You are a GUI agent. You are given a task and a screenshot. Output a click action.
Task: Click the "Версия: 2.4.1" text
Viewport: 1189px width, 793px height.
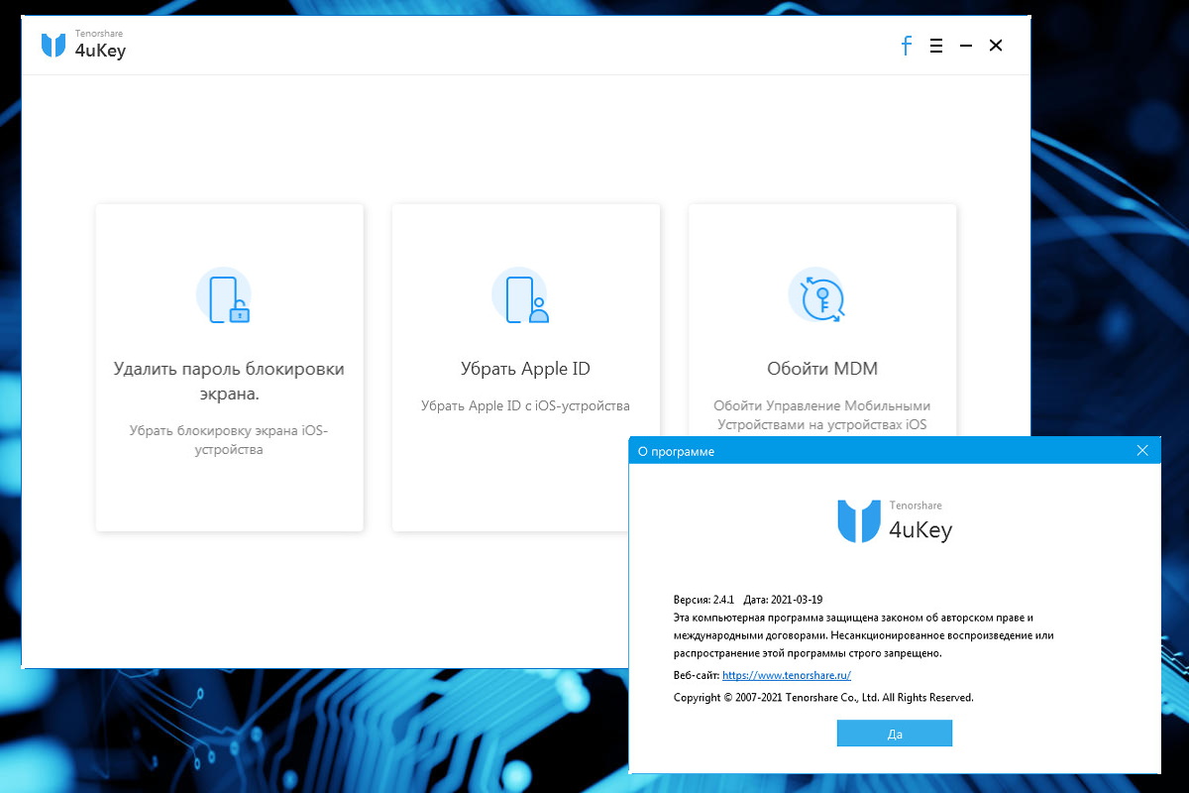pyautogui.click(x=703, y=600)
